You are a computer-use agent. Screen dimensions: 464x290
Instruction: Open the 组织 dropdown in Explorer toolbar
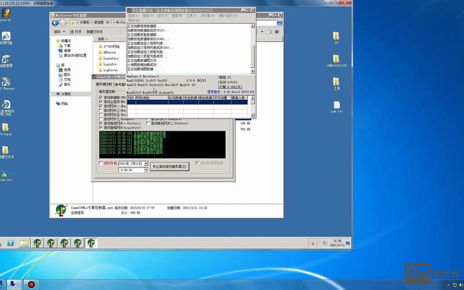tap(59, 31)
